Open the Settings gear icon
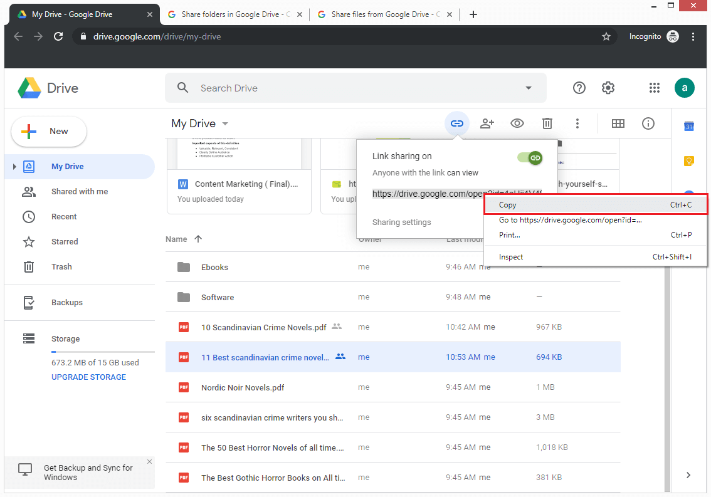 pyautogui.click(x=608, y=88)
